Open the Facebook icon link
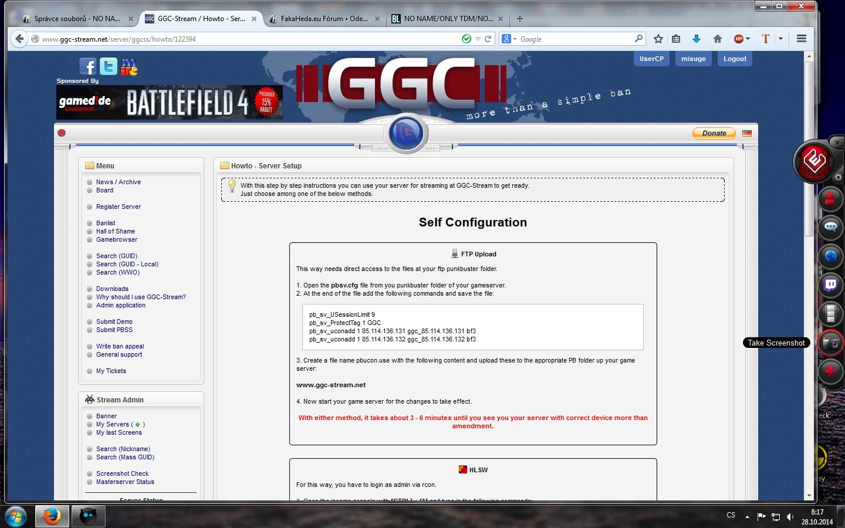The width and height of the screenshot is (845, 528). coord(87,66)
